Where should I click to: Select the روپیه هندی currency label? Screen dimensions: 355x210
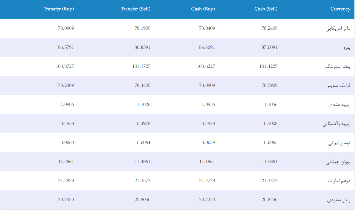[x=340, y=104]
